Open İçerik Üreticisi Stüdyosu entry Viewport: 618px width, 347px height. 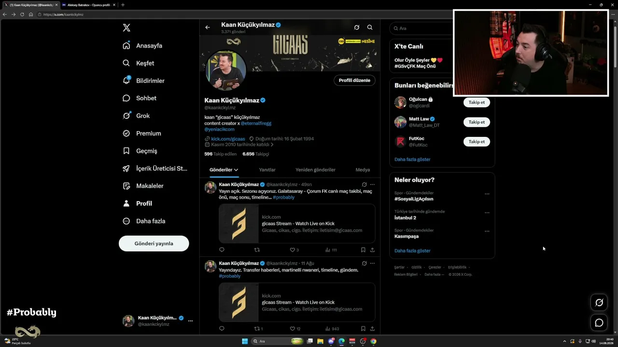(x=155, y=169)
